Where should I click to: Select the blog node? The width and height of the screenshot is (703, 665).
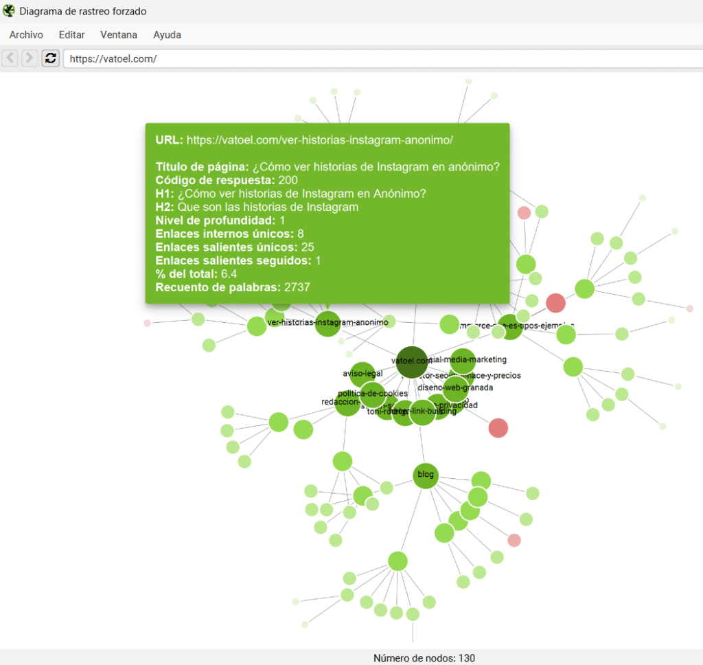point(424,475)
